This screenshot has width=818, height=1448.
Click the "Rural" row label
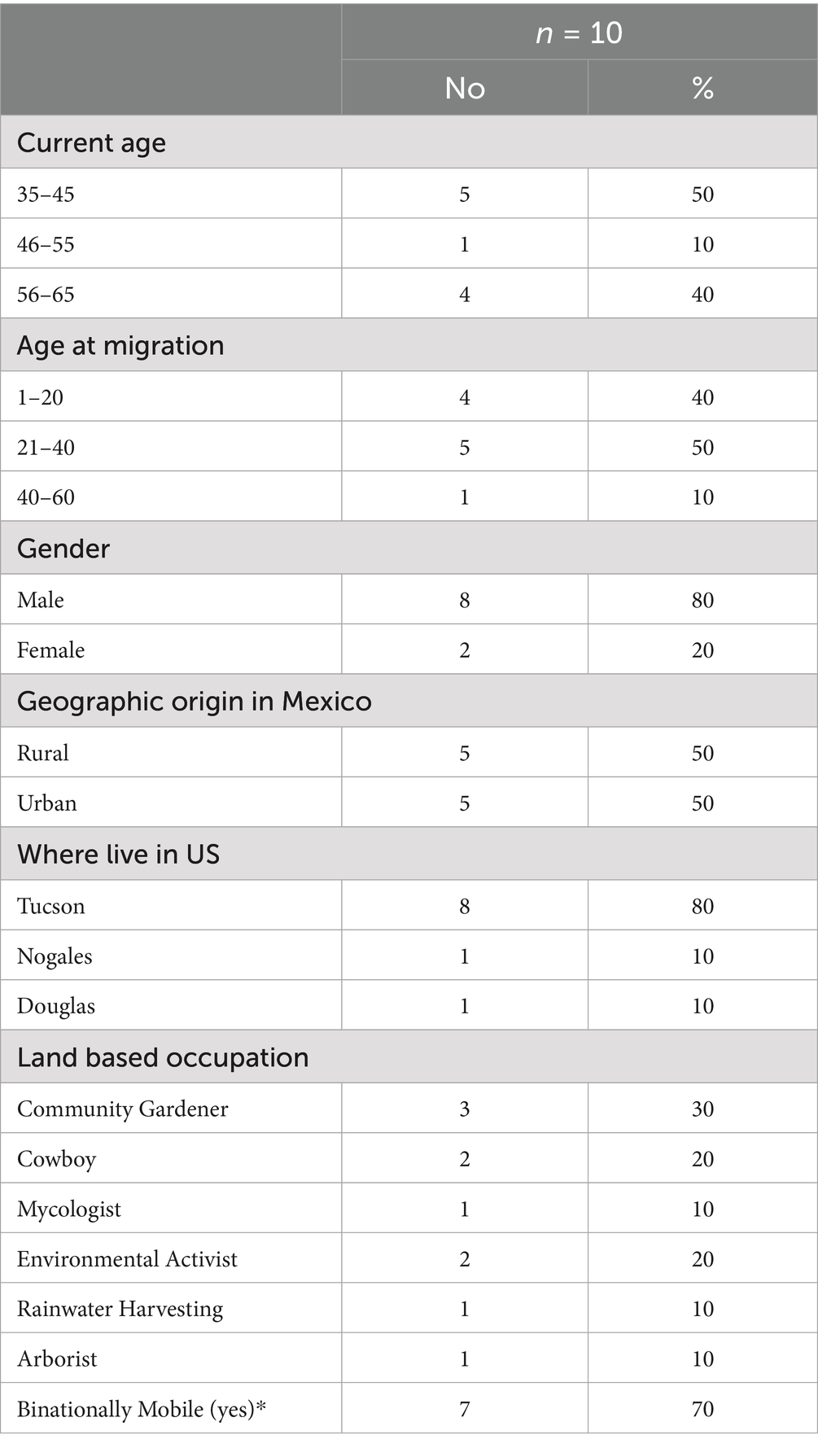(x=43, y=753)
